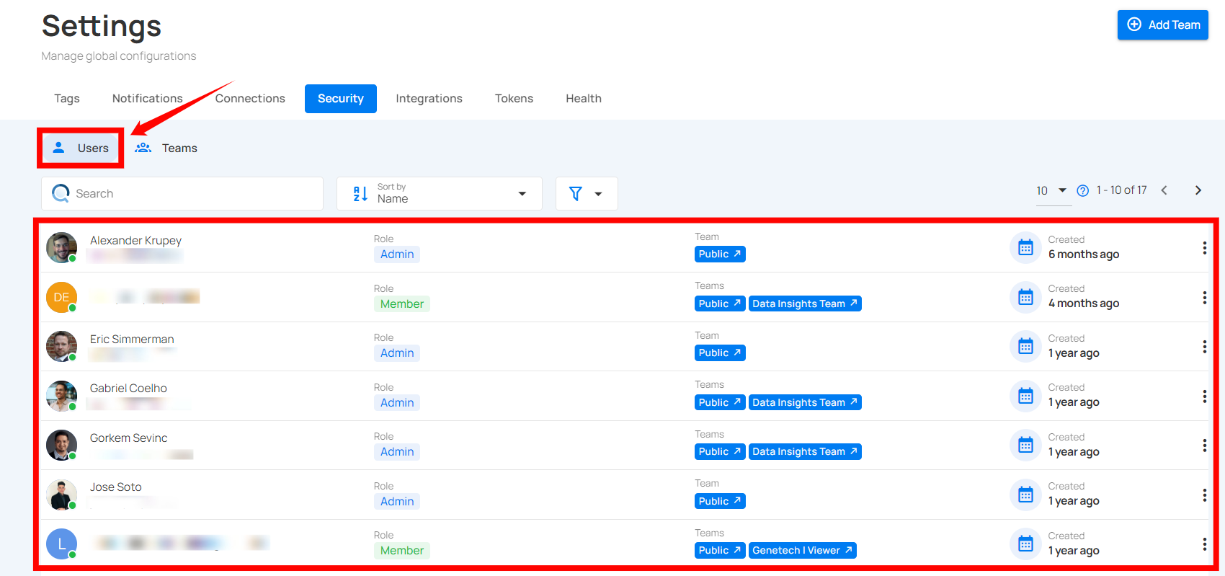
Task: Click the Admin role badge for Alexander Krupey
Action: (x=397, y=254)
